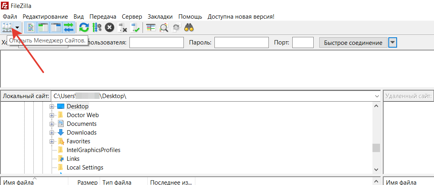This screenshot has height=185, width=434.
Task: Open the directory listing filters dialog
Action: click(x=151, y=27)
